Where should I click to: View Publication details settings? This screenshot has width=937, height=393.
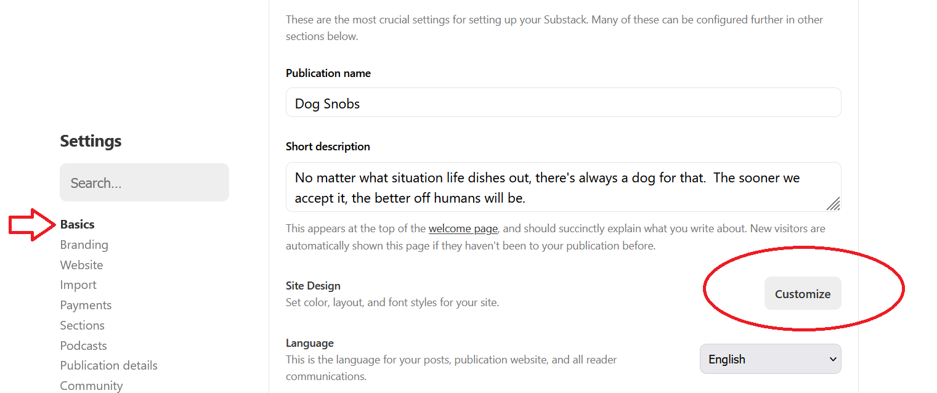coord(108,365)
